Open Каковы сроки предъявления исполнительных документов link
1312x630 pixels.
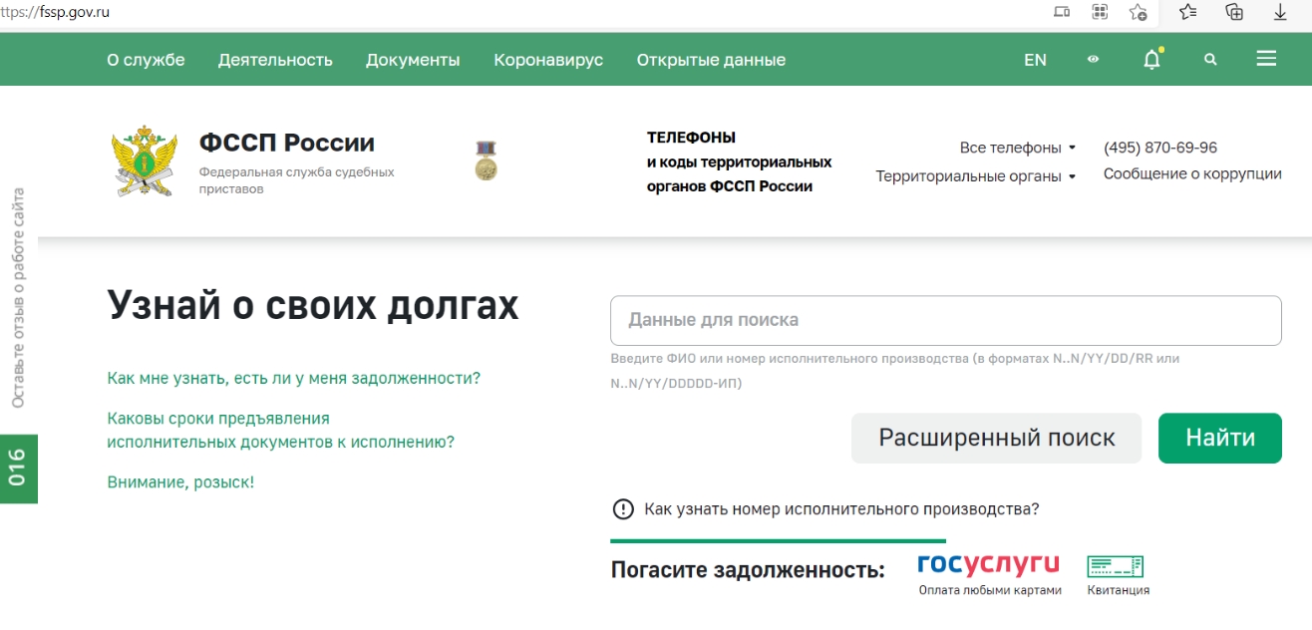[x=280, y=430]
